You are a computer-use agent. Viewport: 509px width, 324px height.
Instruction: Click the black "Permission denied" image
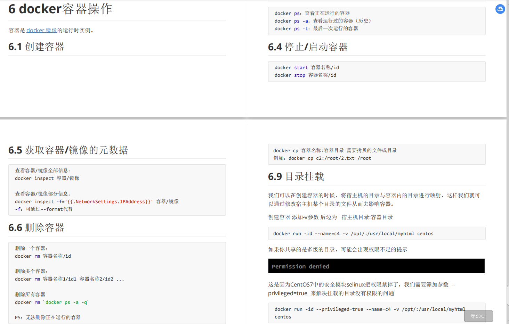pyautogui.click(x=377, y=266)
